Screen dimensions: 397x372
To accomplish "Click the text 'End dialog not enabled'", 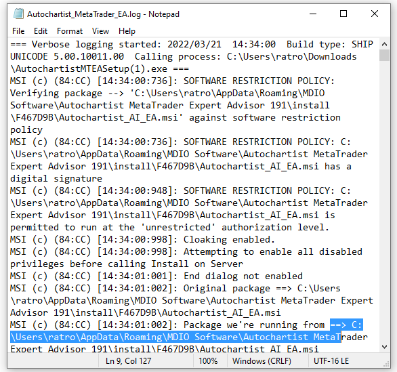I will coord(243,276).
